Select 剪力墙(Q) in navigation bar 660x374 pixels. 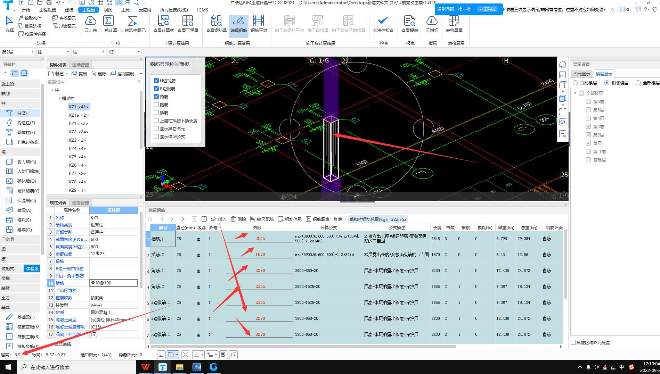pyautogui.click(x=21, y=161)
